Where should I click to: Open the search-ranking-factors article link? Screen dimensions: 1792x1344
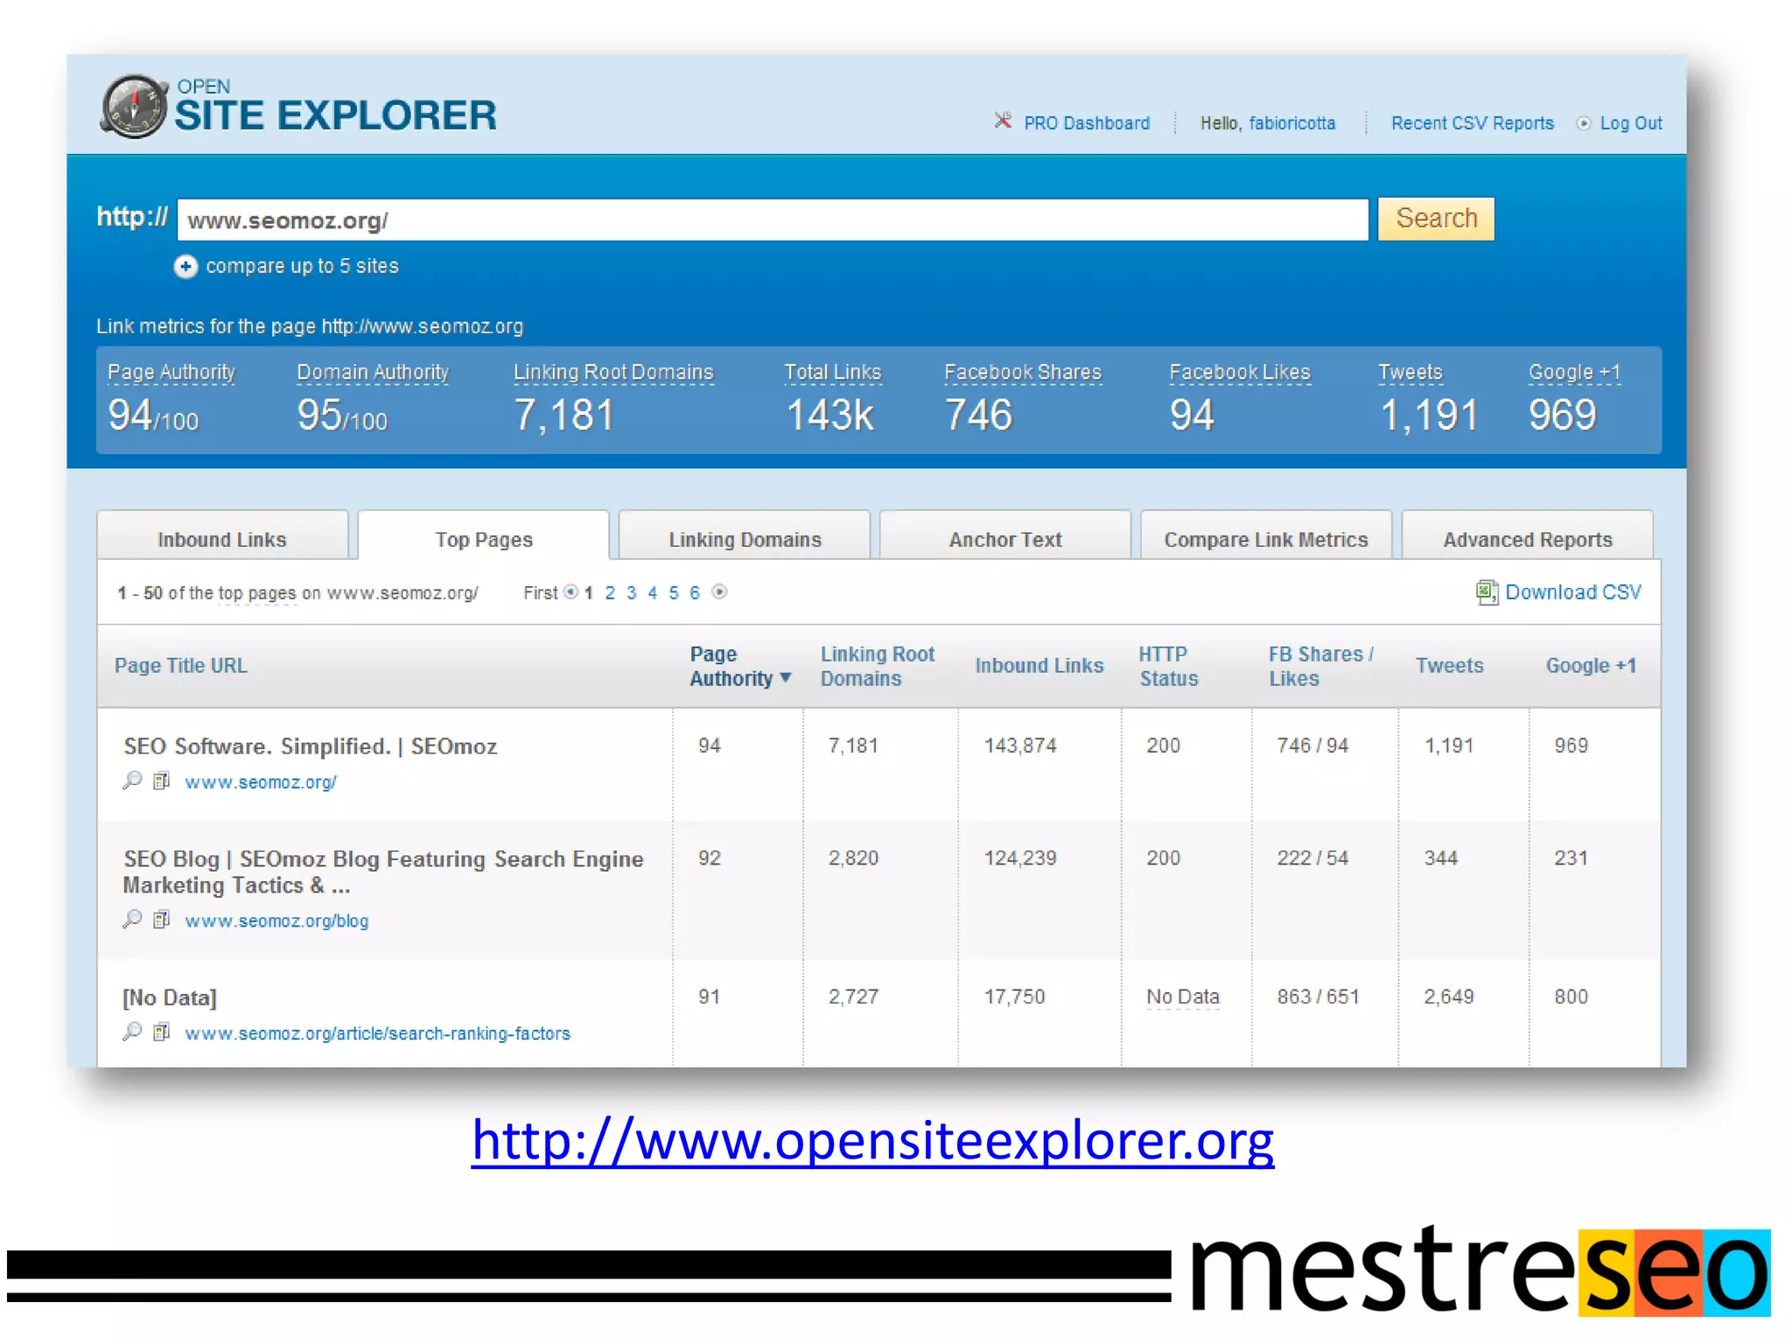pyautogui.click(x=377, y=1034)
